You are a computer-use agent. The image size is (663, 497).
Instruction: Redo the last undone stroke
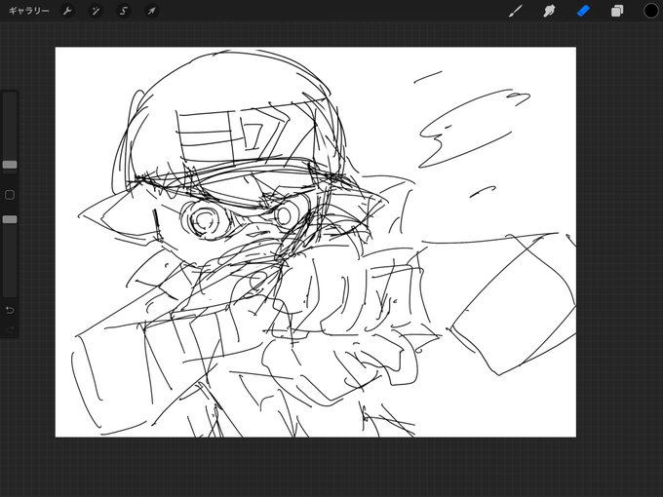[x=10, y=328]
